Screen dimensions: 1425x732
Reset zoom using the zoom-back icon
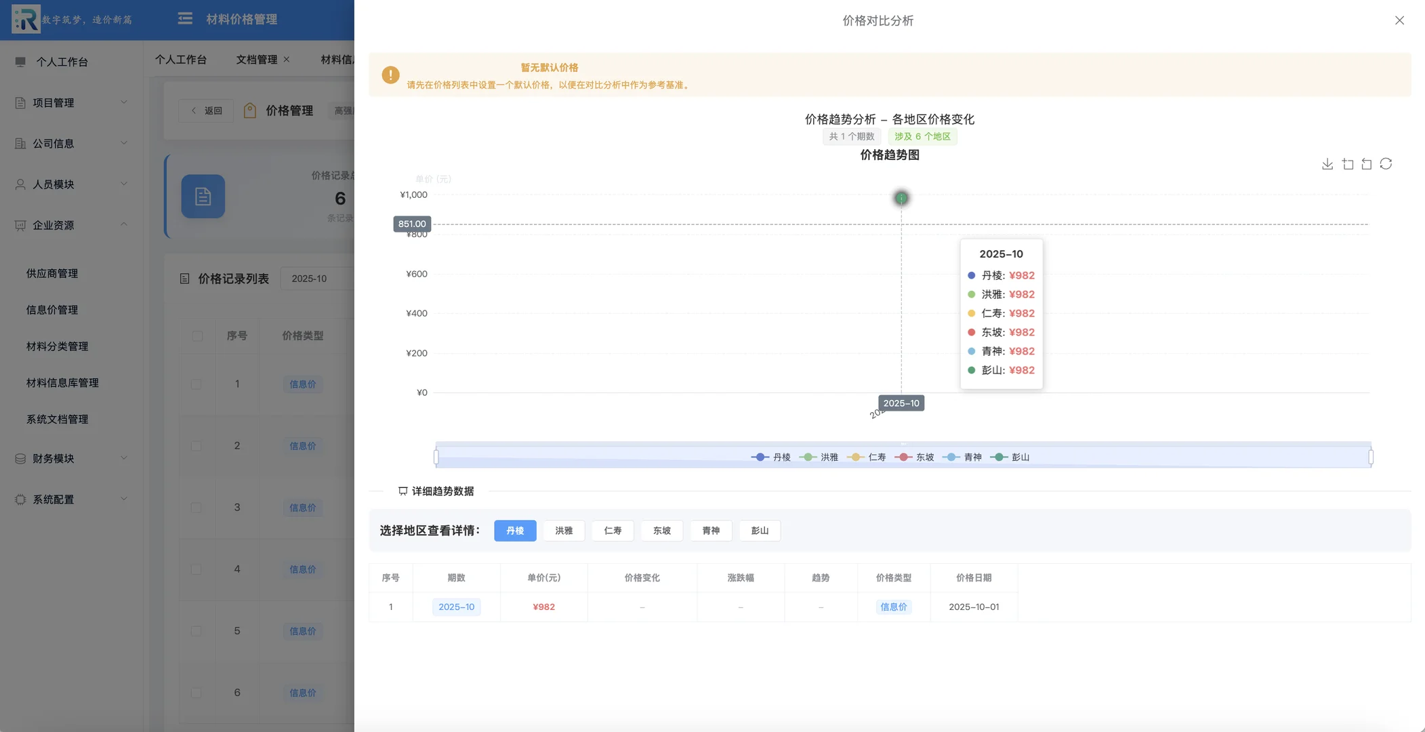1365,163
